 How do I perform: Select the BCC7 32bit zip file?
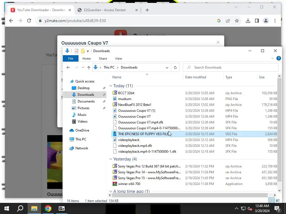[x=126, y=93]
